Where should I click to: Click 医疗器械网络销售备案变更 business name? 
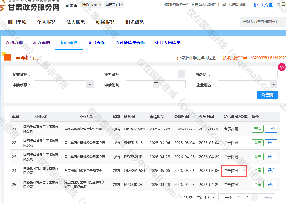click(83, 129)
